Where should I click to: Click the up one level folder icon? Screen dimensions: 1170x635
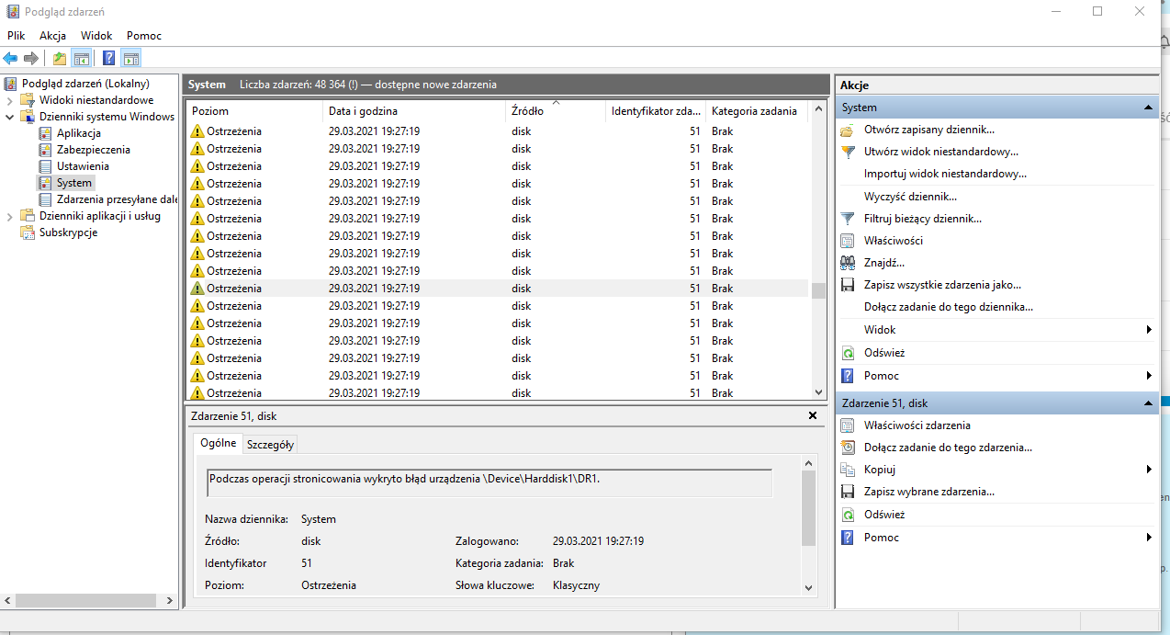click(60, 59)
